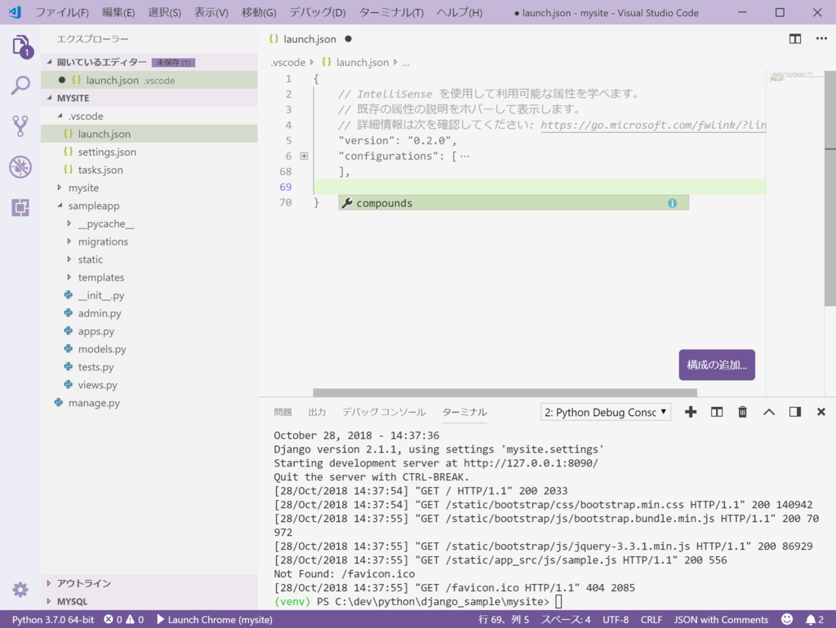Click the Visual Studio Code logo icon
The height and width of the screenshot is (628, 836).
(x=15, y=12)
